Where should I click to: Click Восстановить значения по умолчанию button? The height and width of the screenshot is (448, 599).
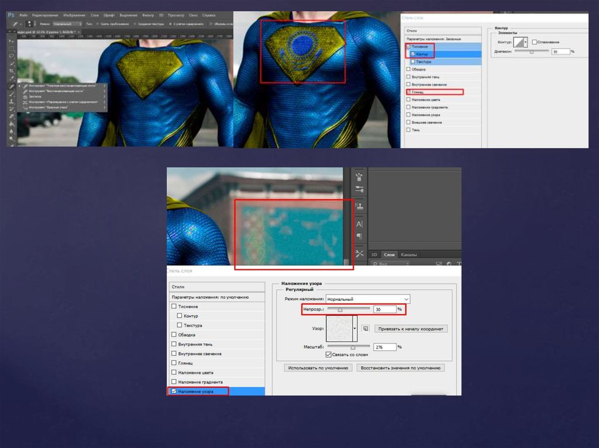click(x=401, y=368)
